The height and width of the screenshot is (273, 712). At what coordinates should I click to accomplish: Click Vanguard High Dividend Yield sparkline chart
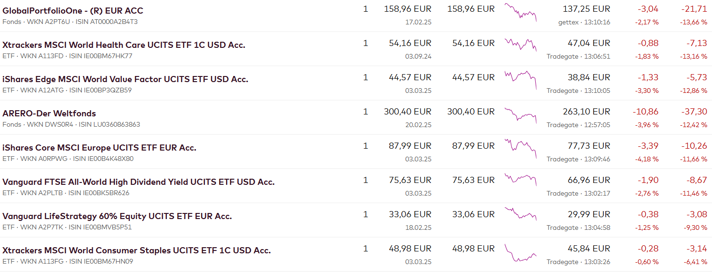(520, 180)
